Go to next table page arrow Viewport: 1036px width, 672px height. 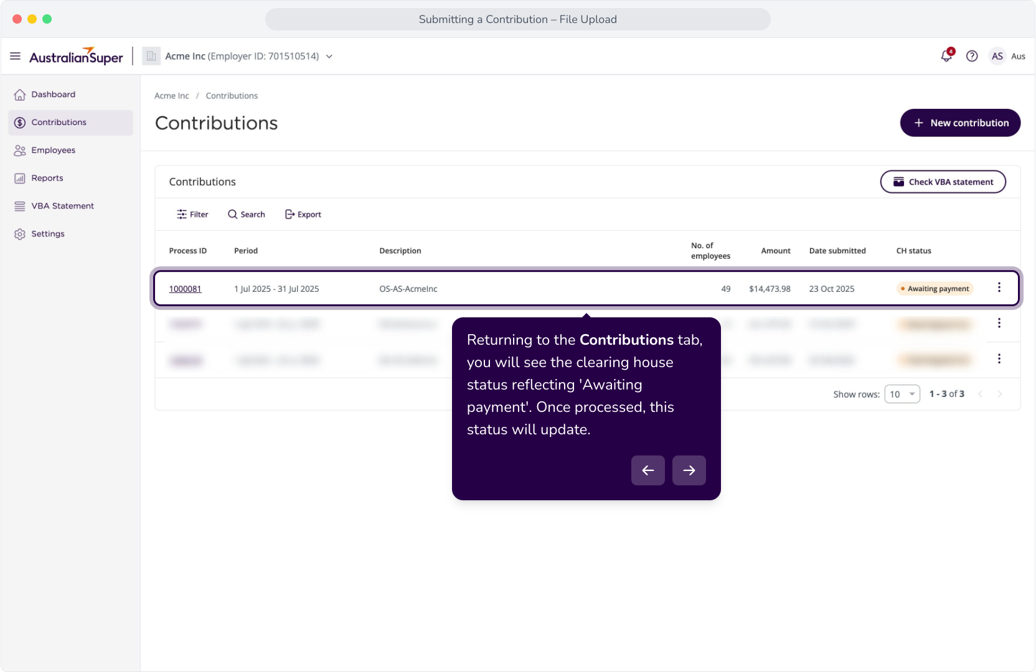point(1000,394)
